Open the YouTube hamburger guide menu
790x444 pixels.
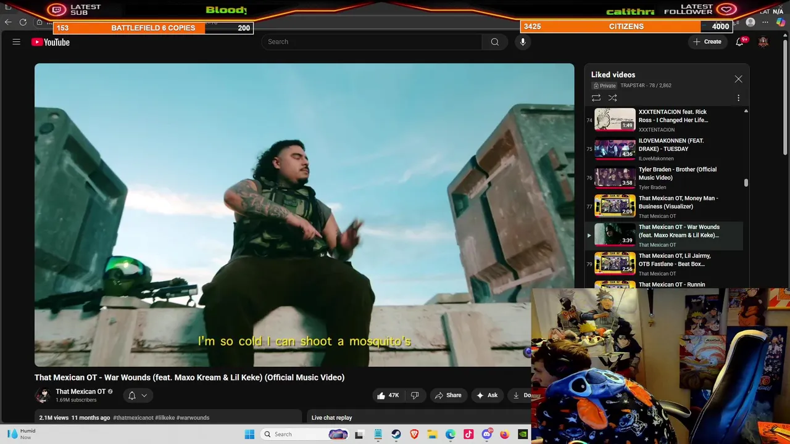17,42
